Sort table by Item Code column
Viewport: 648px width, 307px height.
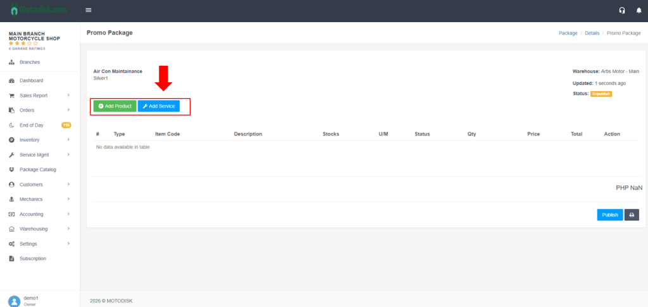pyautogui.click(x=168, y=134)
